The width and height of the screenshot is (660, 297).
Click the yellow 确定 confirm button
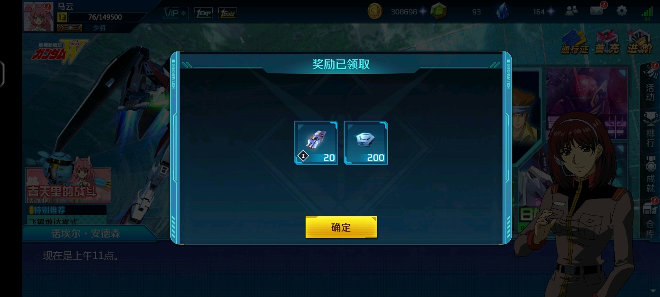341,227
